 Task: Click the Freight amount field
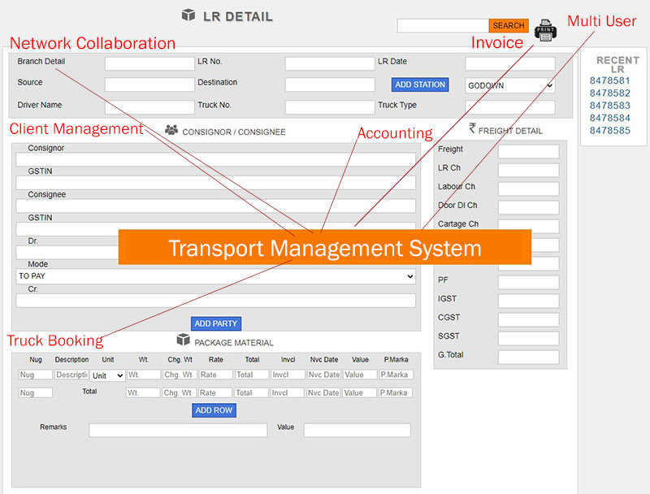point(528,151)
